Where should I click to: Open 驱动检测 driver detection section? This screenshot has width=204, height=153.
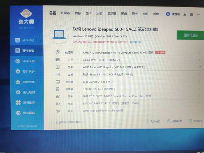25,92
